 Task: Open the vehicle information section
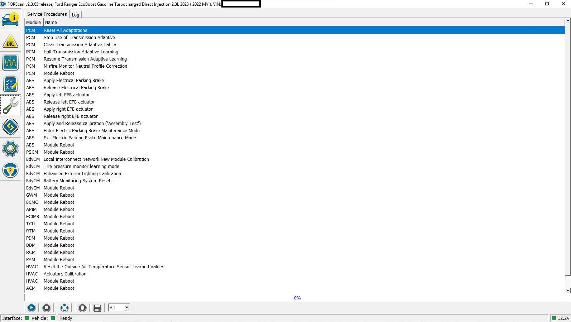[10, 19]
